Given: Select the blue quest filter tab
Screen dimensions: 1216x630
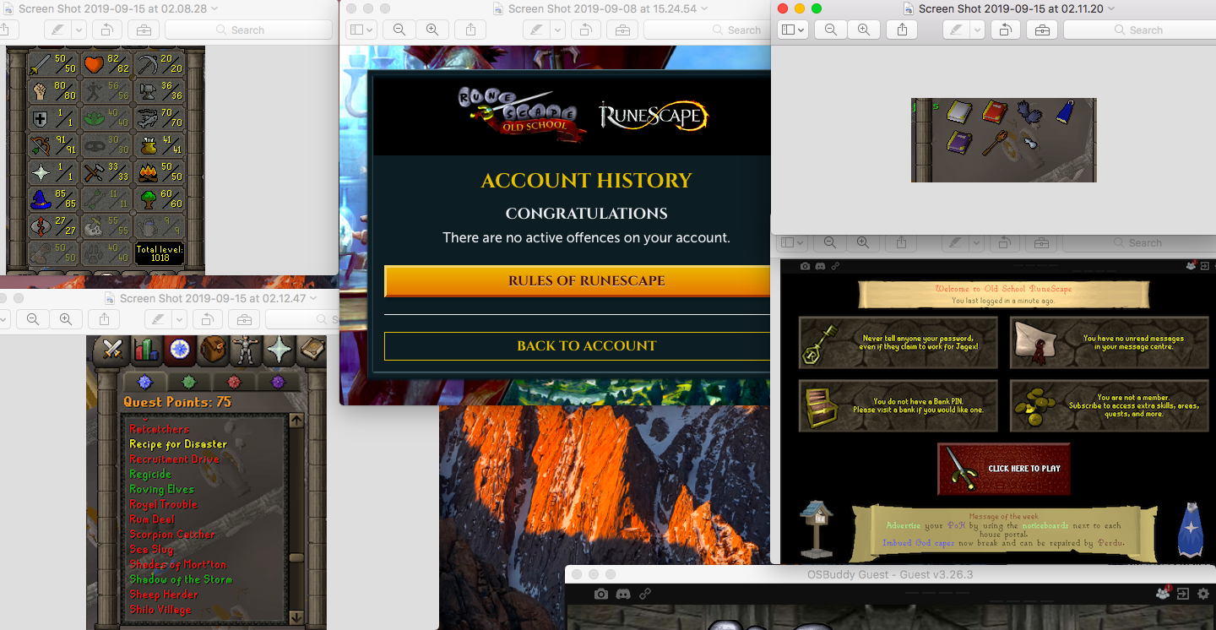Looking at the screenshot, I should (x=144, y=382).
